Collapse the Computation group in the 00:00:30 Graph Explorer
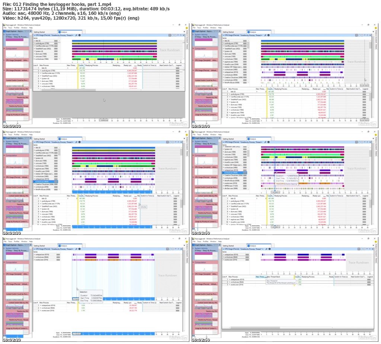 [4, 49]
